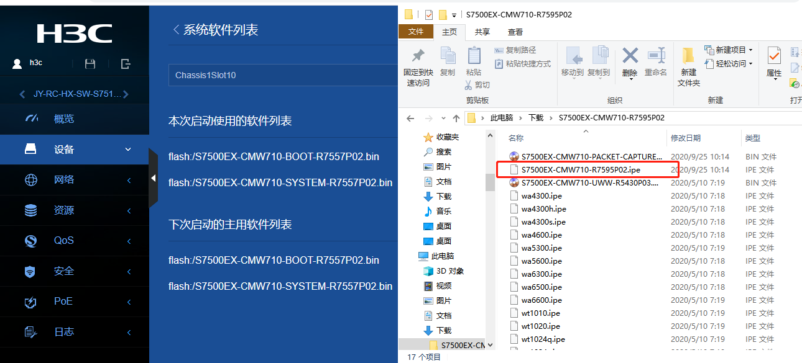Sort by 修改日期 column header
Screen dimensions: 802x363
click(686, 138)
